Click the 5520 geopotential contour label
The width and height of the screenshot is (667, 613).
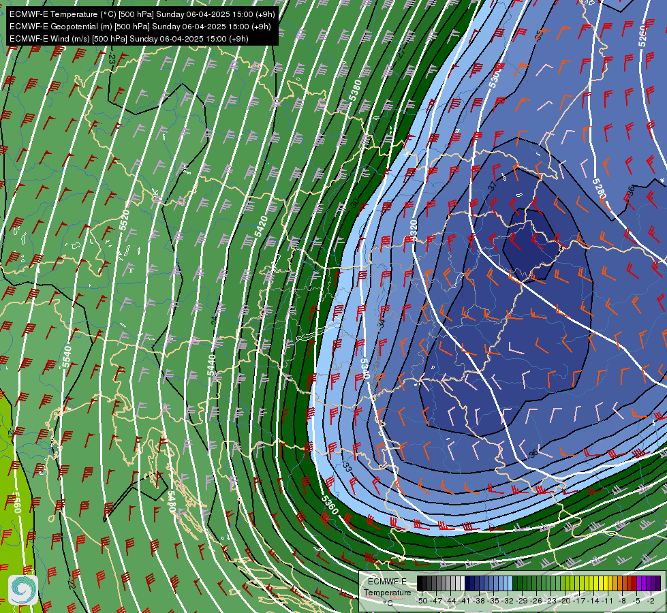(124, 219)
